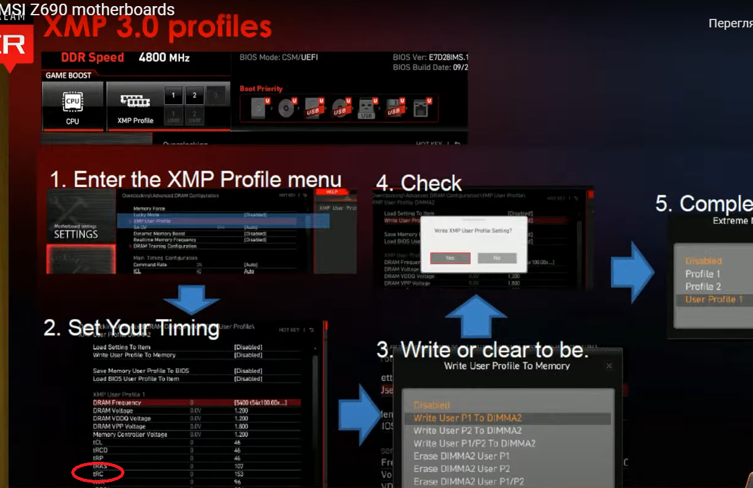Select XMP User Profile row in step 1 menu
This screenshot has height=488, width=753.
216,221
